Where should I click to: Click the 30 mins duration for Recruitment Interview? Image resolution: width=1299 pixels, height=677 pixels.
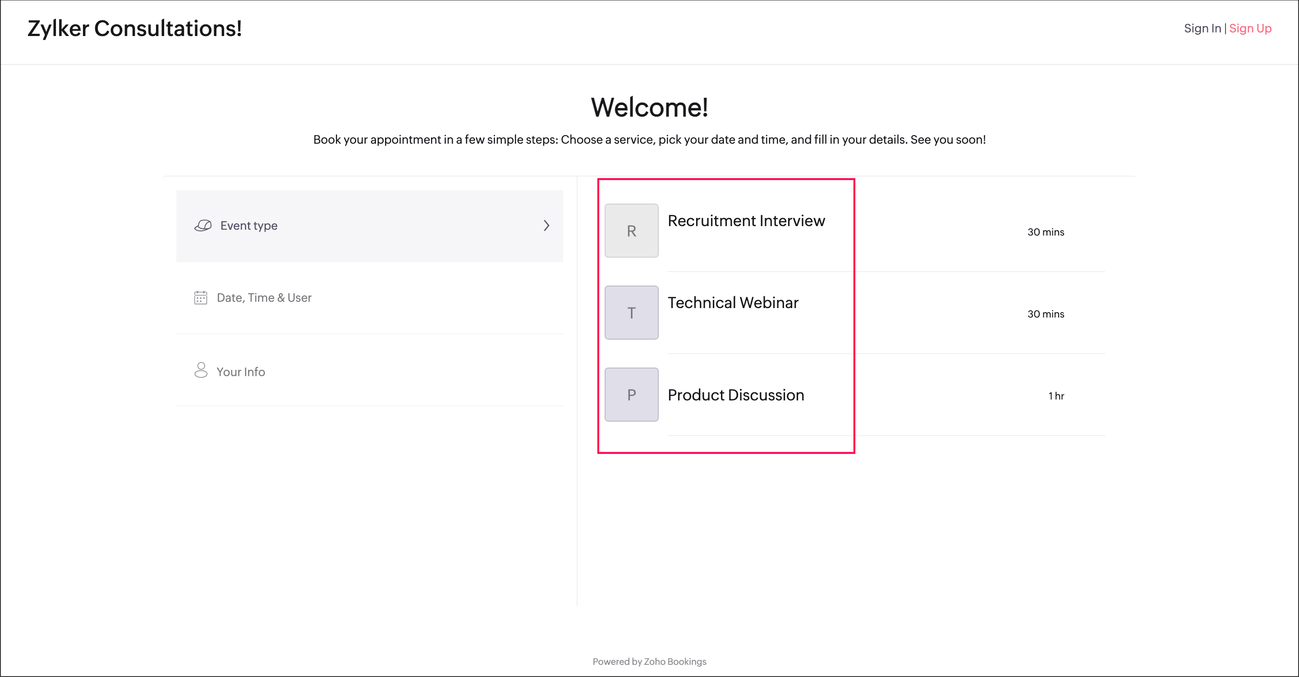pyautogui.click(x=1046, y=232)
